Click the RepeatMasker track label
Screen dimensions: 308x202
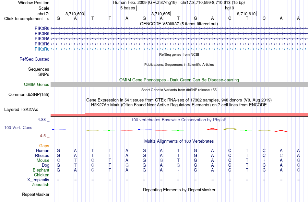36,194
